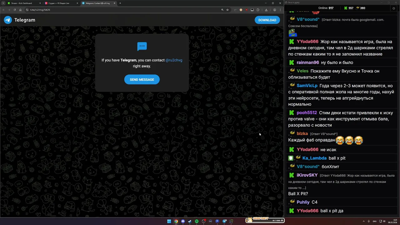Click username blzka in chat
The height and width of the screenshot is (225, 400).
[x=302, y=134]
